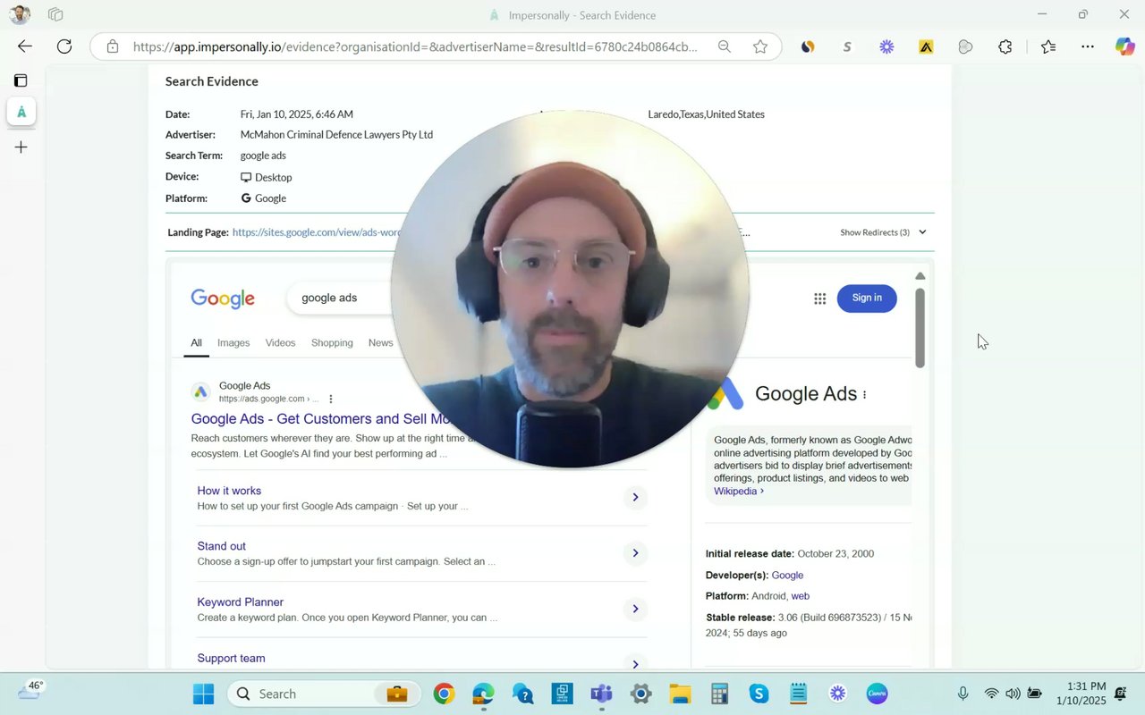Select the Impersonally tab in sidebar
The image size is (1145, 715).
(21, 112)
